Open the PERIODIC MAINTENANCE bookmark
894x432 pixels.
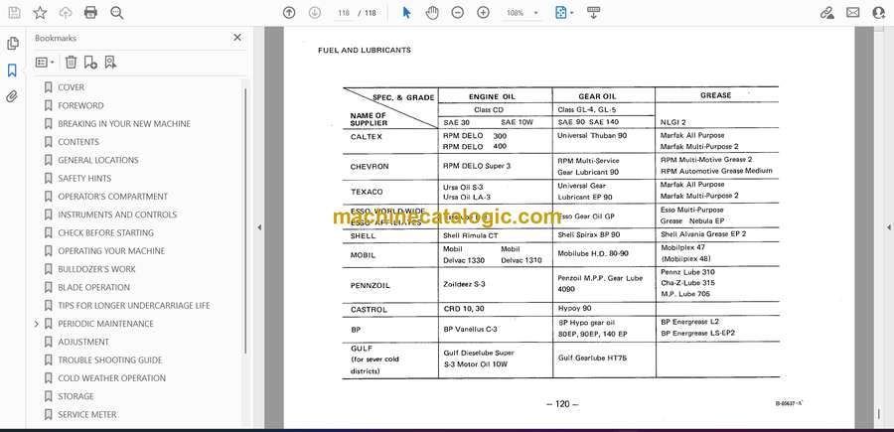click(x=105, y=324)
